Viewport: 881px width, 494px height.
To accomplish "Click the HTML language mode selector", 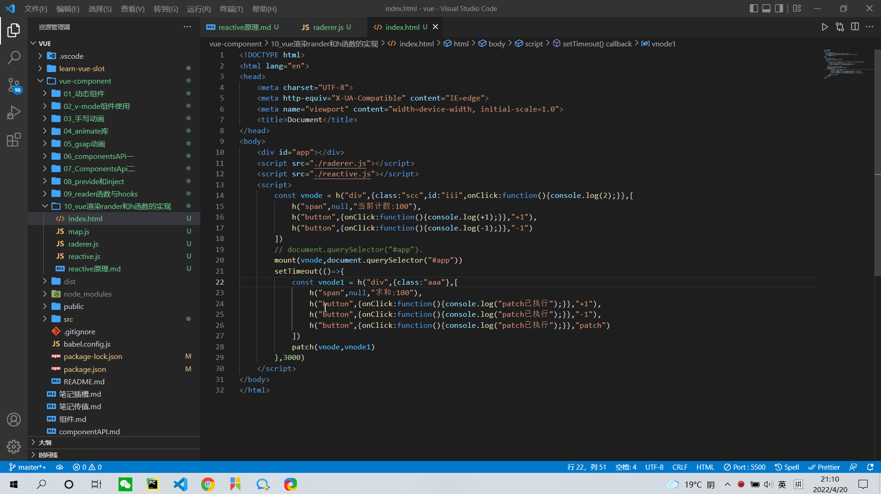I will (x=705, y=467).
